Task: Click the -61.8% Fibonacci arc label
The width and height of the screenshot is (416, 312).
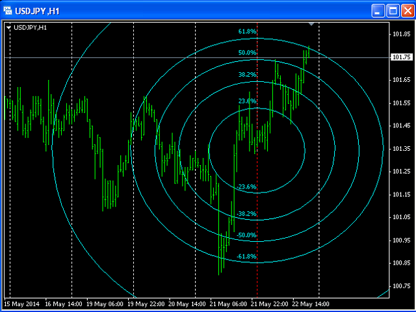Action: coord(246,257)
